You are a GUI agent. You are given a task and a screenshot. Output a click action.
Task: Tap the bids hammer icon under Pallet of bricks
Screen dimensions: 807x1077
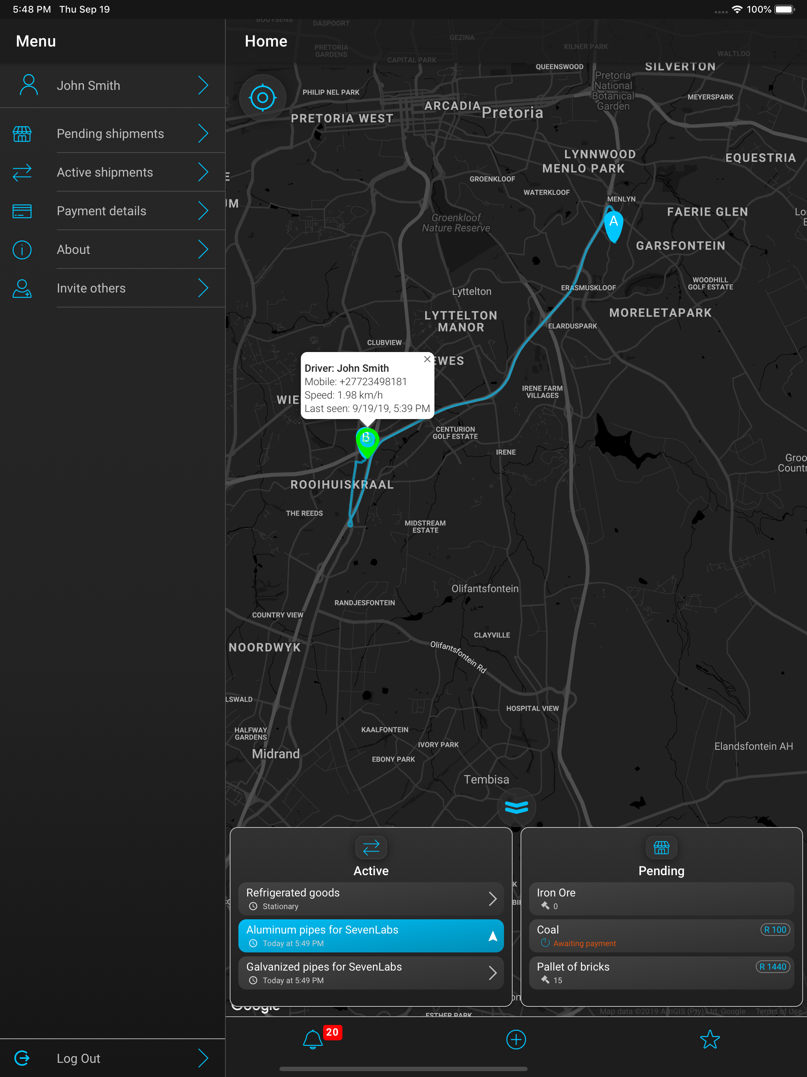click(x=545, y=980)
